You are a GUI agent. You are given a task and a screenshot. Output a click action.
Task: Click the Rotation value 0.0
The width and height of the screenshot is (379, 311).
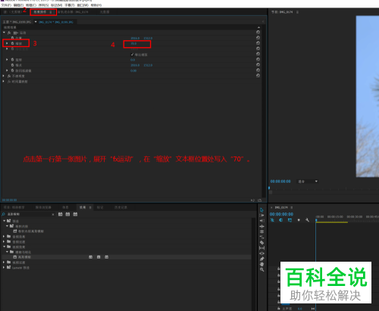click(133, 60)
